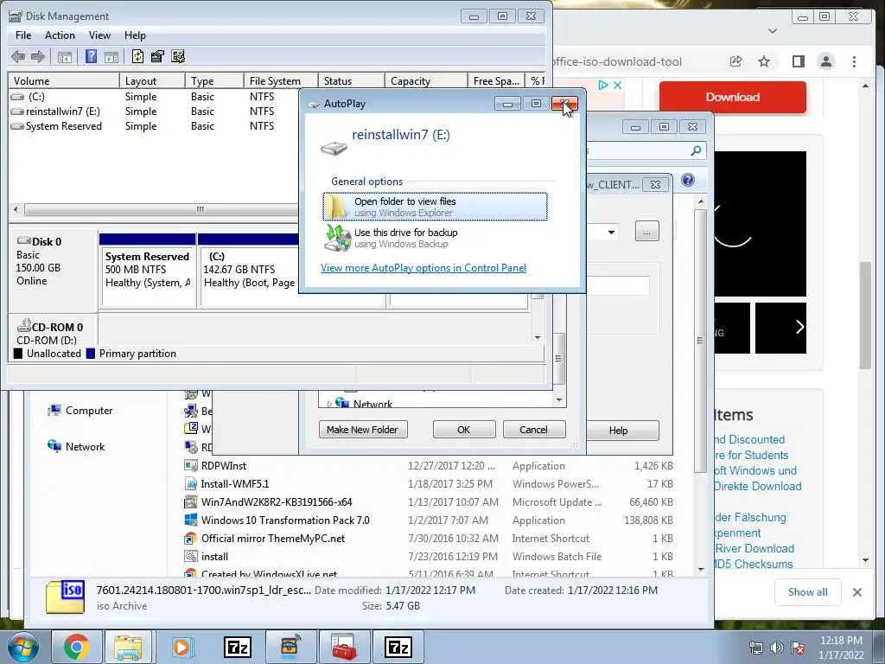Click Forward arrow in Disk Management toolbar
The height and width of the screenshot is (664, 885).
(x=38, y=56)
